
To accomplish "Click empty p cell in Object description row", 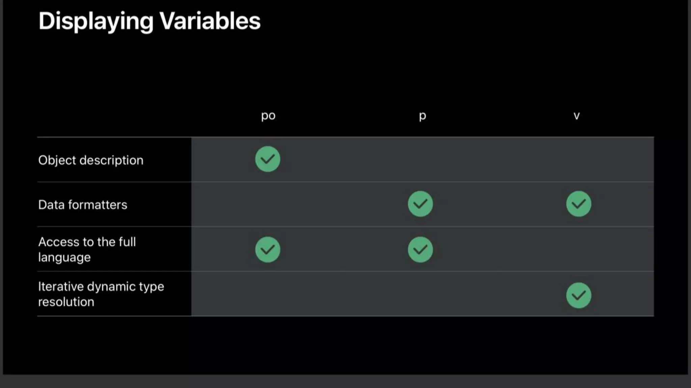I will click(x=420, y=159).
